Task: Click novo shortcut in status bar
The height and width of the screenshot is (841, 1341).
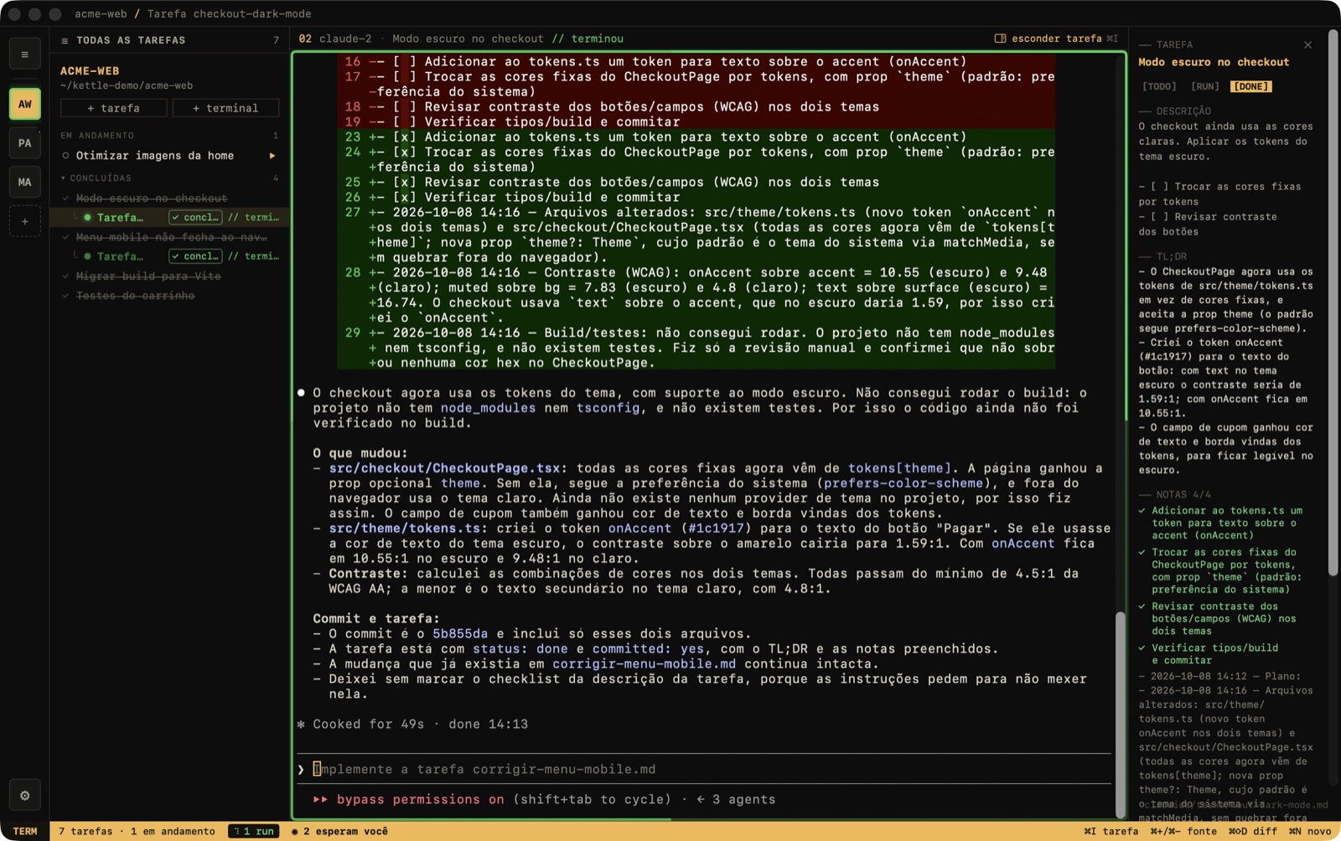Action: pos(1309,831)
